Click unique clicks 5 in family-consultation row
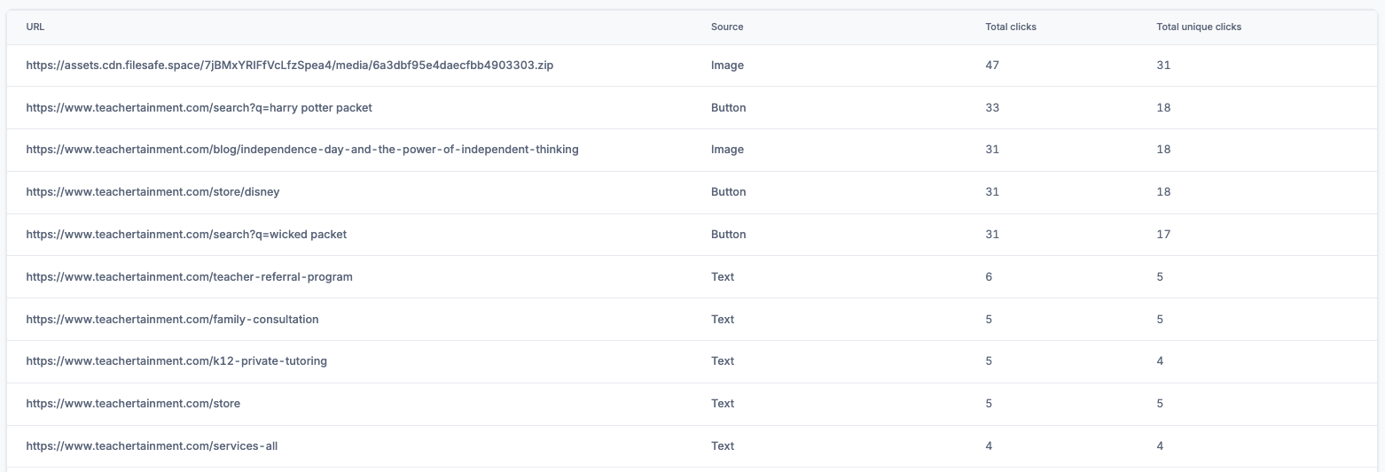 point(1160,320)
